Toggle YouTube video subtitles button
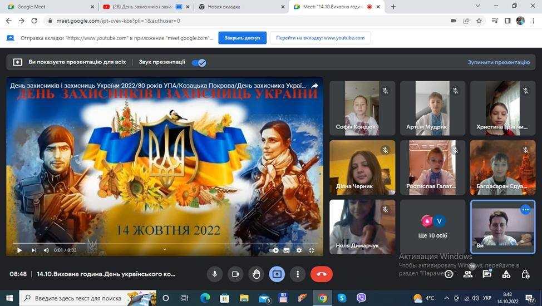The image size is (542, 306). click(287, 250)
